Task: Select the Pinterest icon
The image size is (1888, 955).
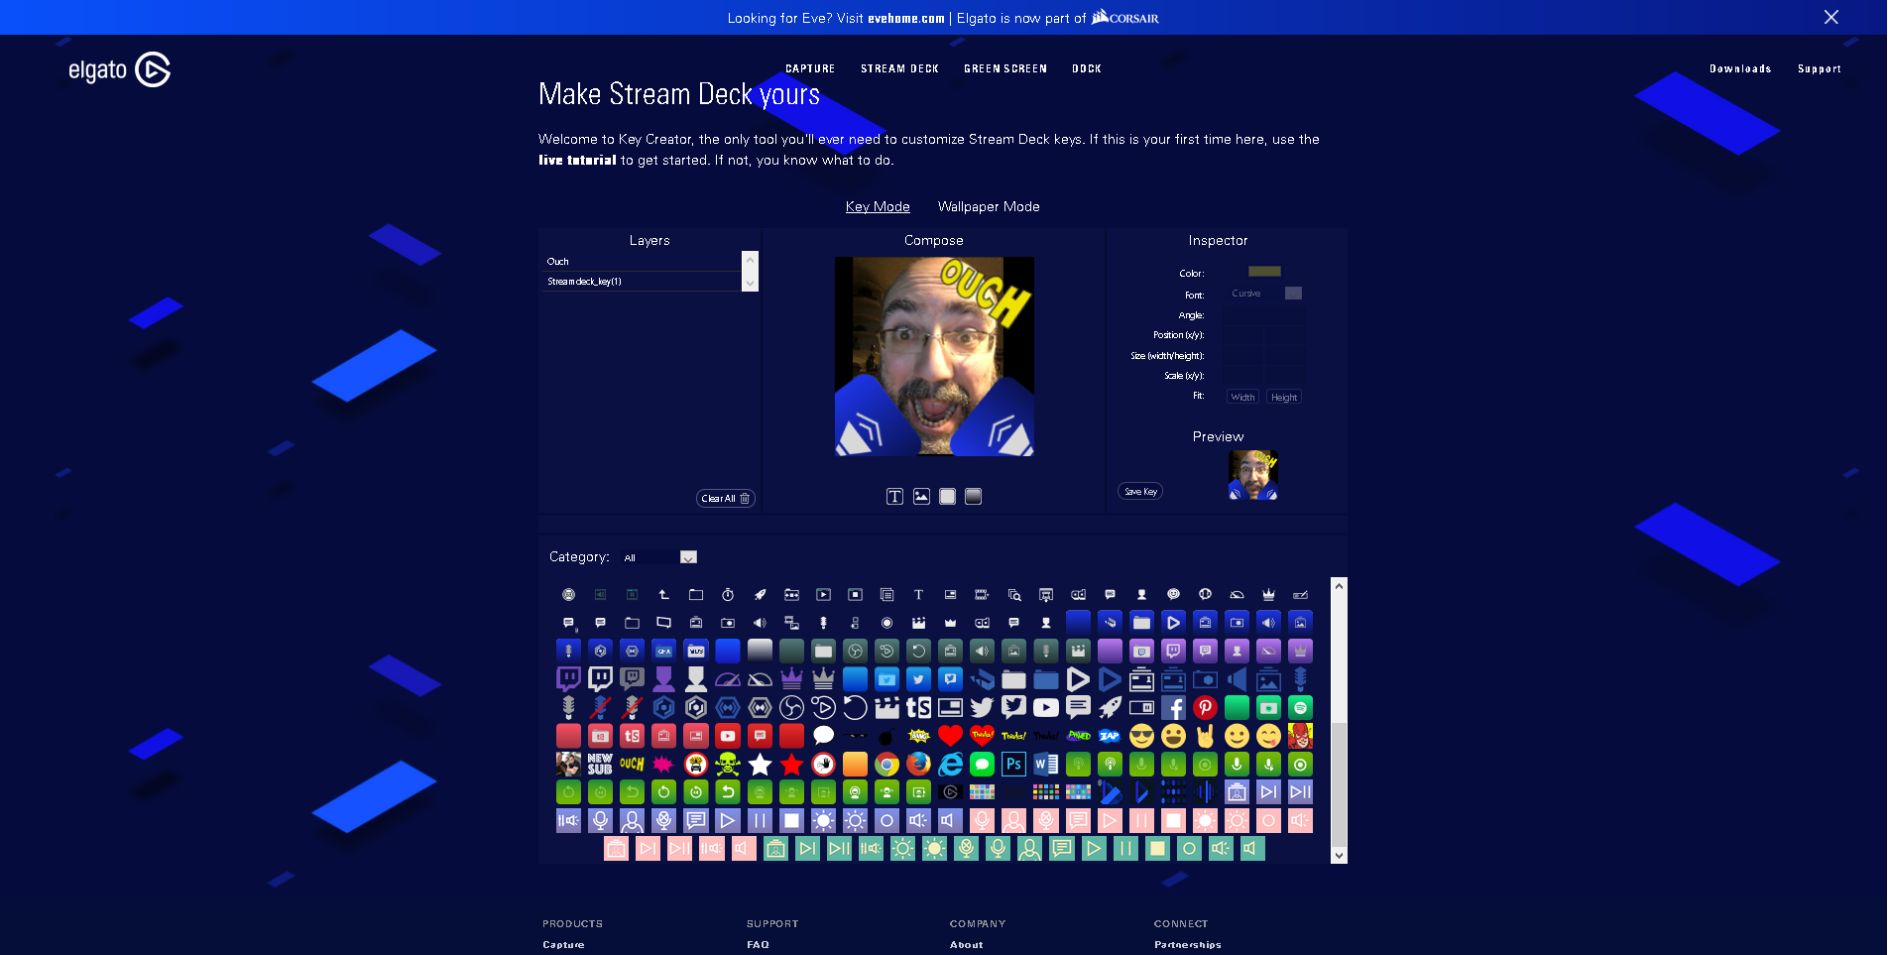Action: point(1205,708)
